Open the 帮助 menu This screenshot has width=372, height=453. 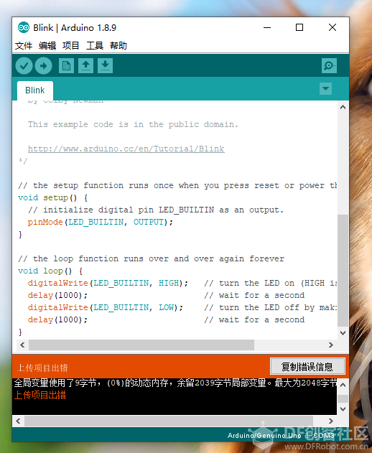click(118, 46)
